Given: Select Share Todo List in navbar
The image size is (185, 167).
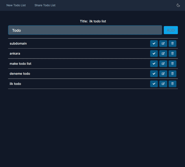Looking at the screenshot, I should coord(45,5).
